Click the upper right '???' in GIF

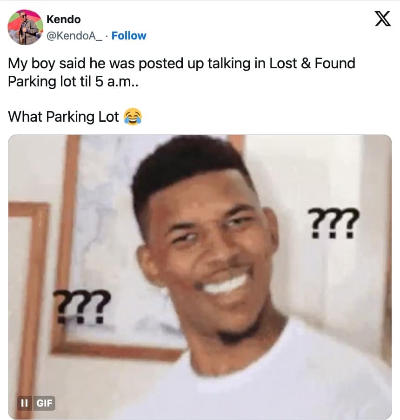[x=333, y=223]
